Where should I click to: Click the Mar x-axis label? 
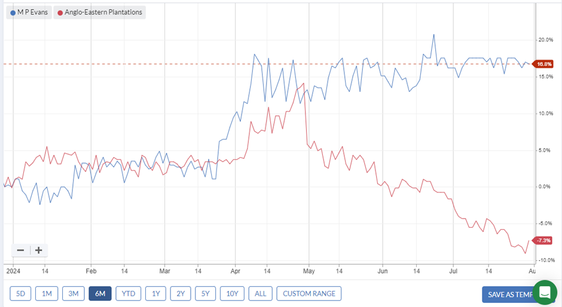(164, 271)
